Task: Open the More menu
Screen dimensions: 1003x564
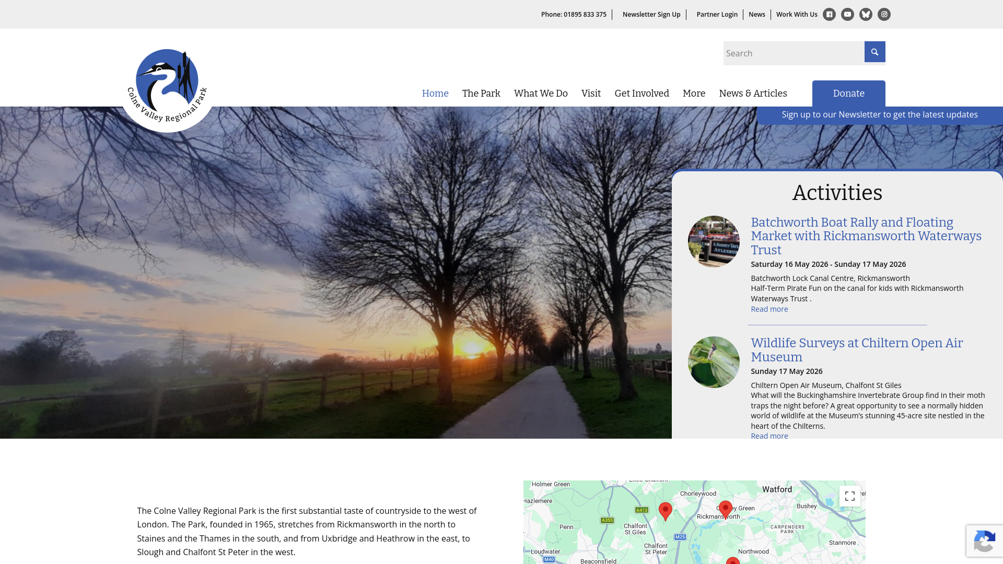Action: pos(694,93)
